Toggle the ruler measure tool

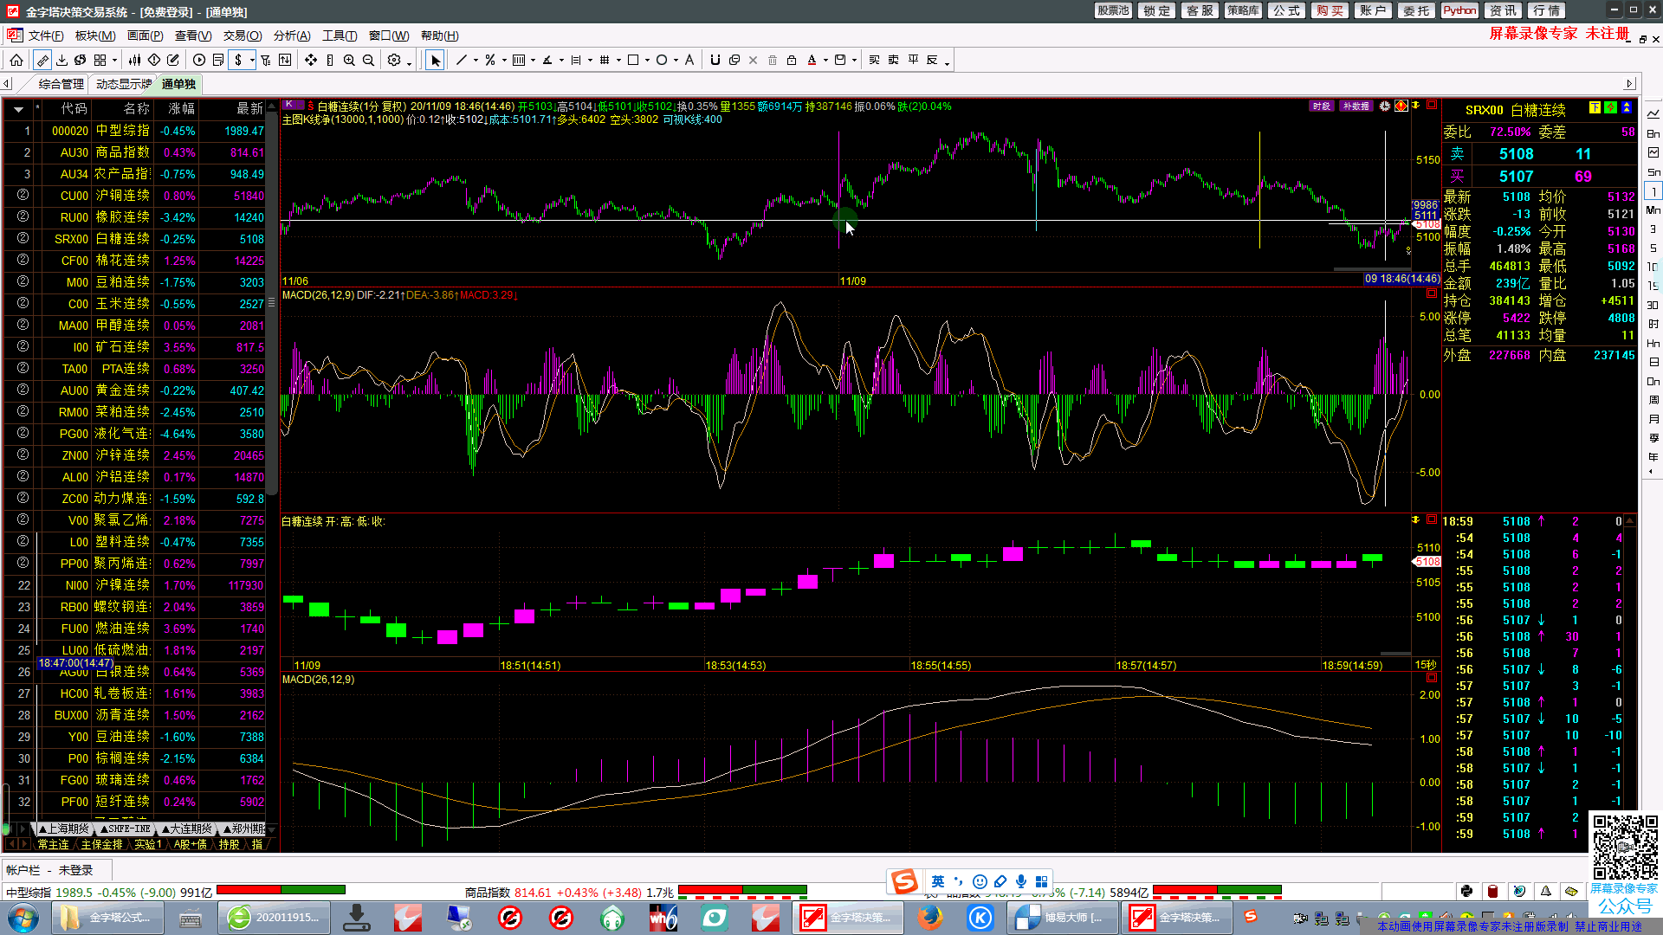coord(330,60)
